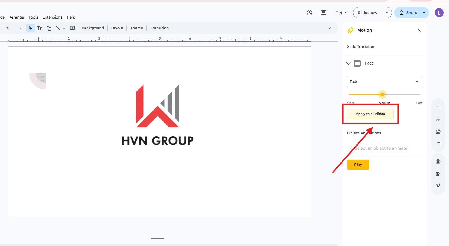Click the Object Animations heading
Image resolution: width=449 pixels, height=246 pixels.
[x=364, y=133]
